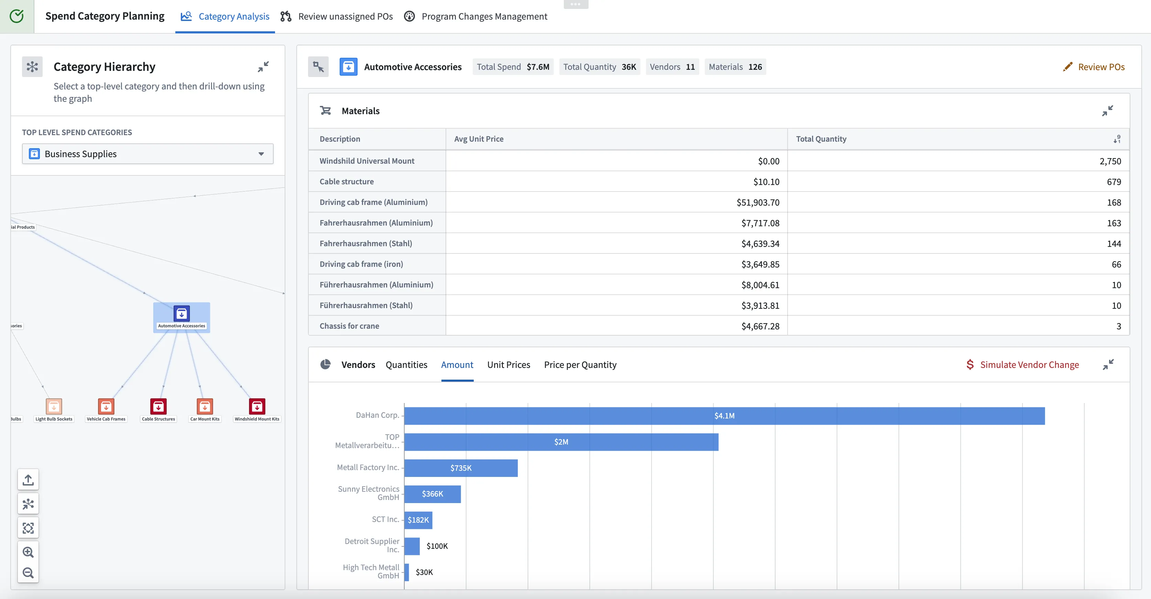Click the Review POs button
The image size is (1151, 599).
tap(1094, 67)
